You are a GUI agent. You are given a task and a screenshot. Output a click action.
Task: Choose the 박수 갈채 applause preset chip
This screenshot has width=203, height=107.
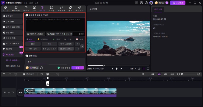33,49
